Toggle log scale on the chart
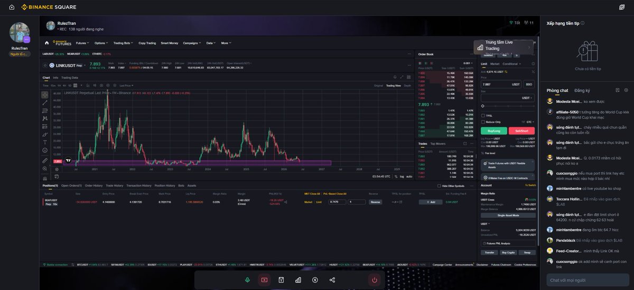Screen dimensions: 634x290 coord(402,177)
